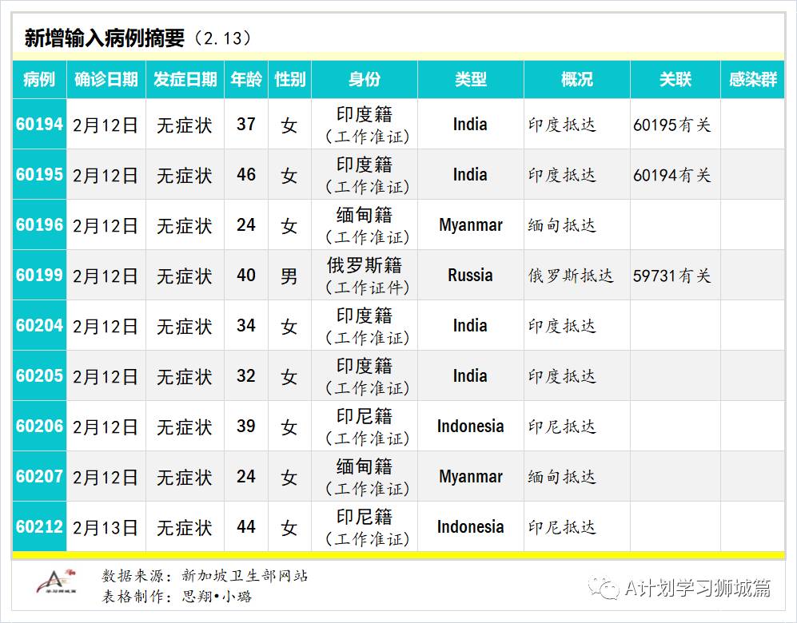Click the yellow divider bar above the footer
The width and height of the screenshot is (797, 623).
click(x=398, y=557)
